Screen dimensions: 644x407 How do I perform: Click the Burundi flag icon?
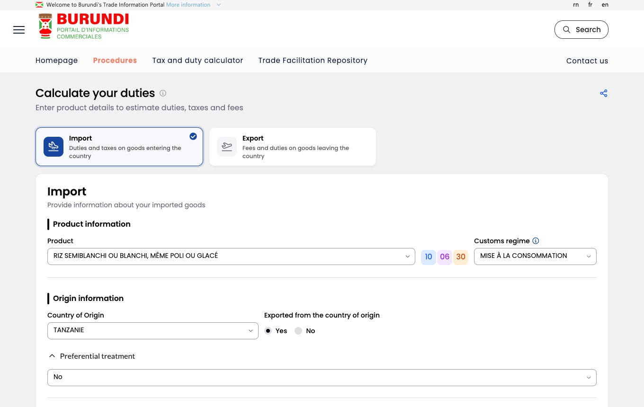coord(39,5)
